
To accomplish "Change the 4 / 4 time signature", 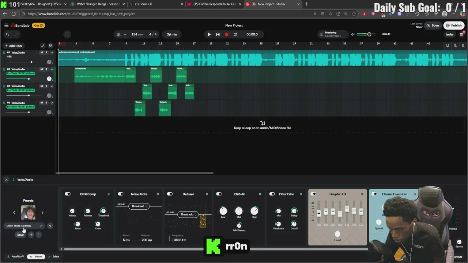I will tap(153, 34).
